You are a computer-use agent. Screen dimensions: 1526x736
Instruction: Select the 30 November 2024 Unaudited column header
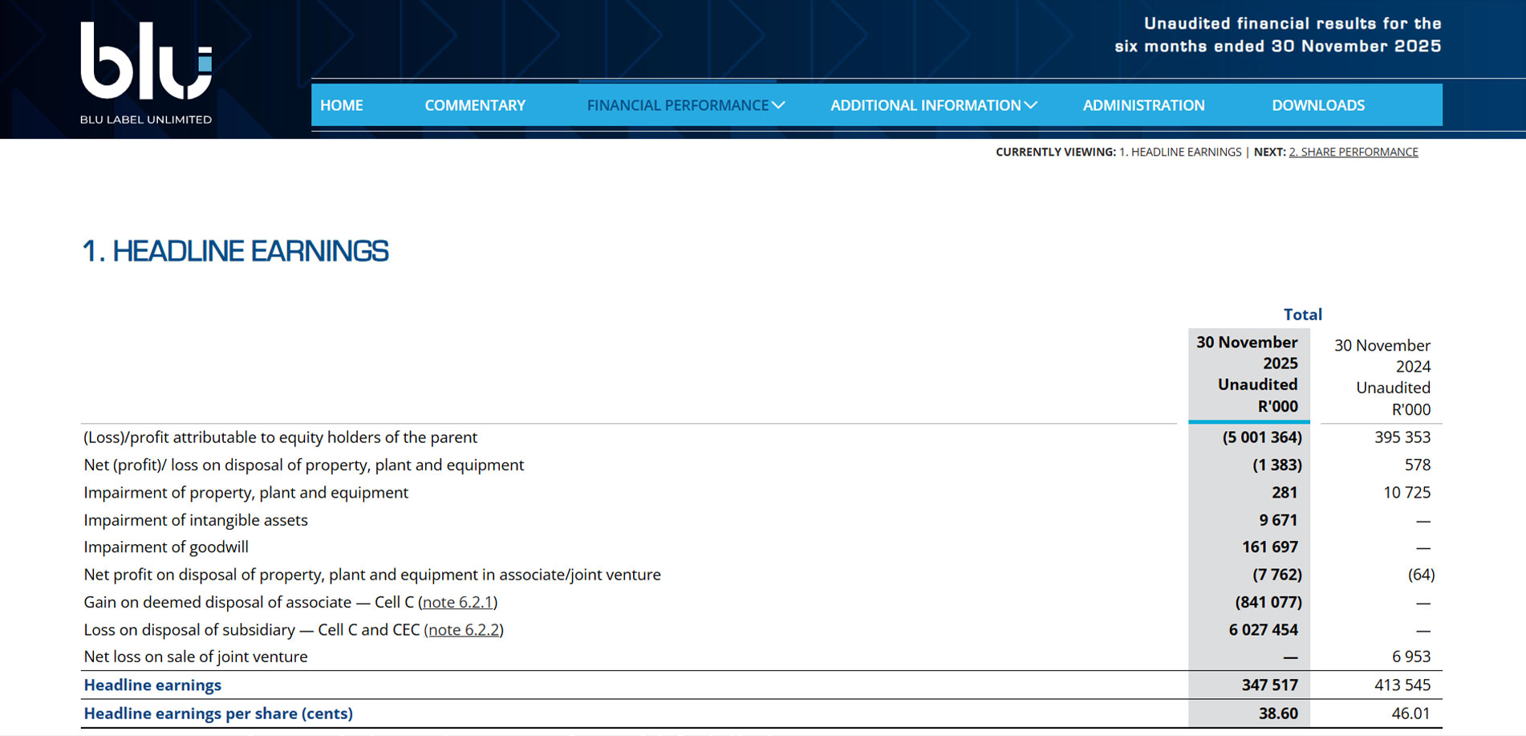tap(1382, 377)
